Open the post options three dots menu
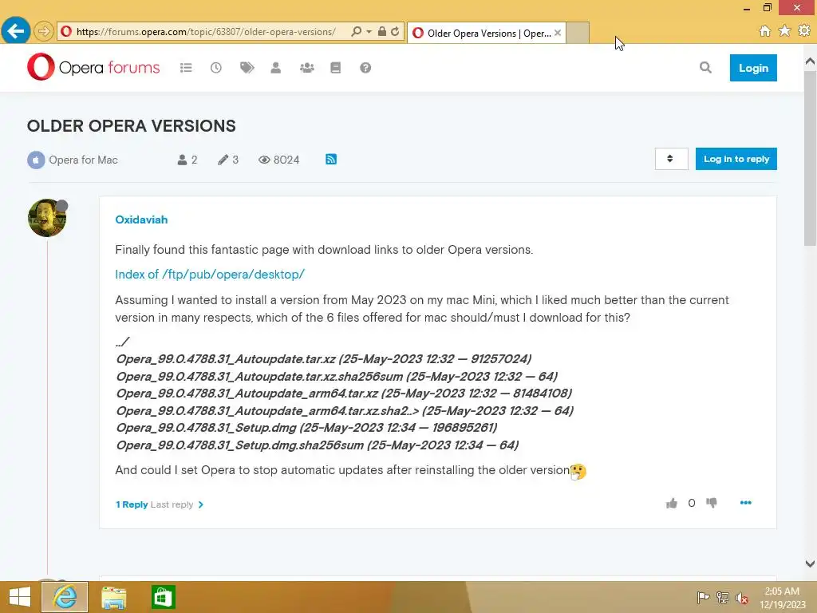Viewport: 817px width, 613px height. point(746,503)
